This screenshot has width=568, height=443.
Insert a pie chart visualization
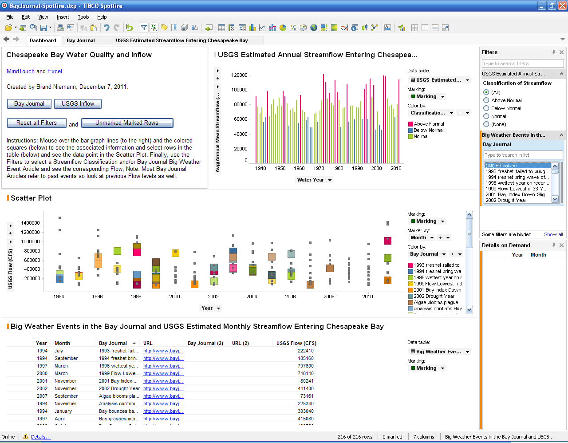283,28
